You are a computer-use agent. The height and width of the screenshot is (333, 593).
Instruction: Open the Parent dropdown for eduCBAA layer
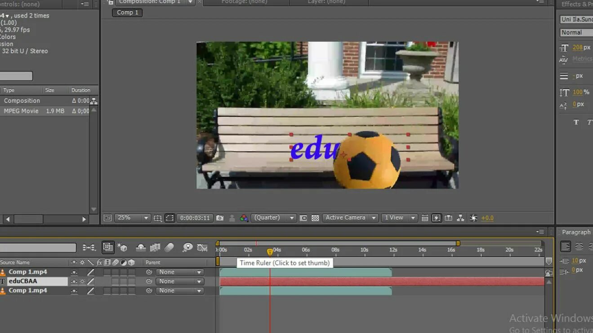pyautogui.click(x=180, y=281)
